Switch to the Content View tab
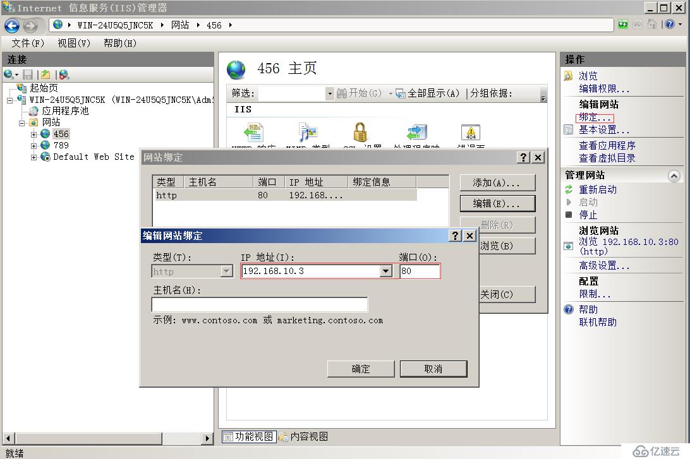Image resolution: width=690 pixels, height=459 pixels. click(304, 436)
